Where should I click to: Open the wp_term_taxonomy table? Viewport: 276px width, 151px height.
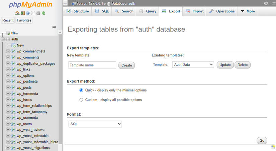32,112
